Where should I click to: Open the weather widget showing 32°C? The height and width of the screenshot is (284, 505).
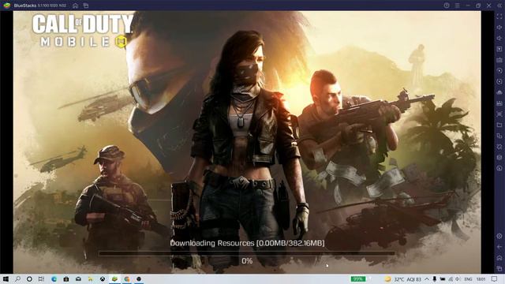coord(403,279)
